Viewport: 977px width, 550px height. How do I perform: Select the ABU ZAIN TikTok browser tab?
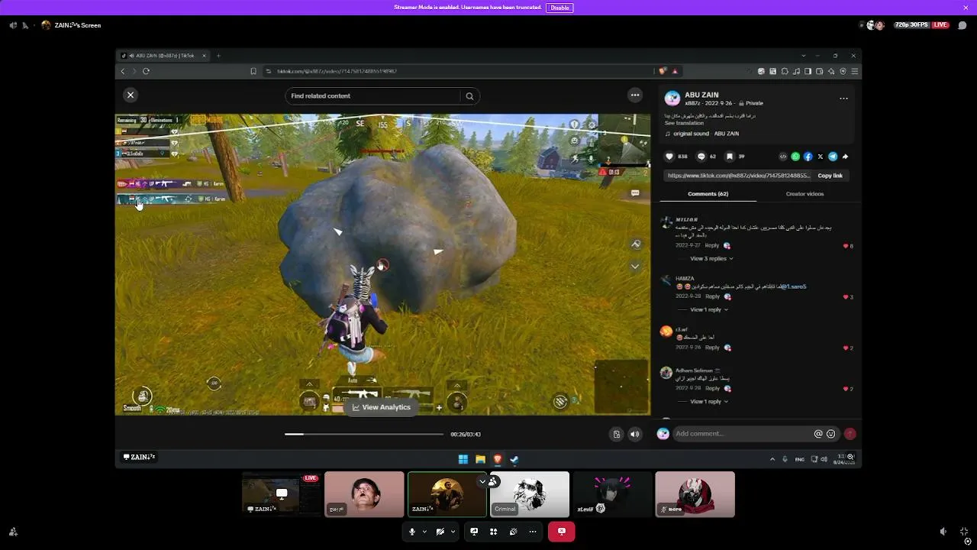(164, 56)
